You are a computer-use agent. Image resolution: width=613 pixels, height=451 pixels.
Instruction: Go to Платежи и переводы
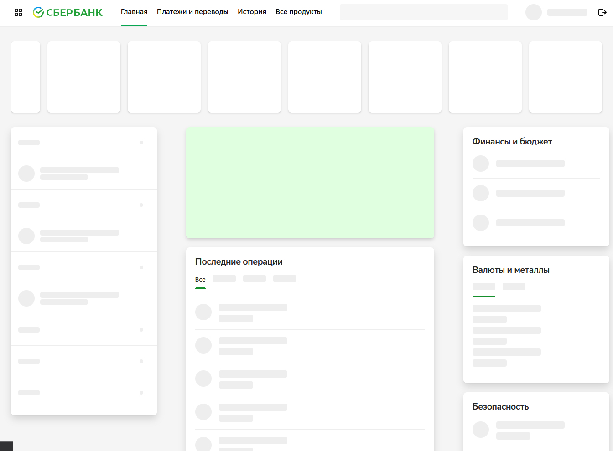(x=192, y=12)
